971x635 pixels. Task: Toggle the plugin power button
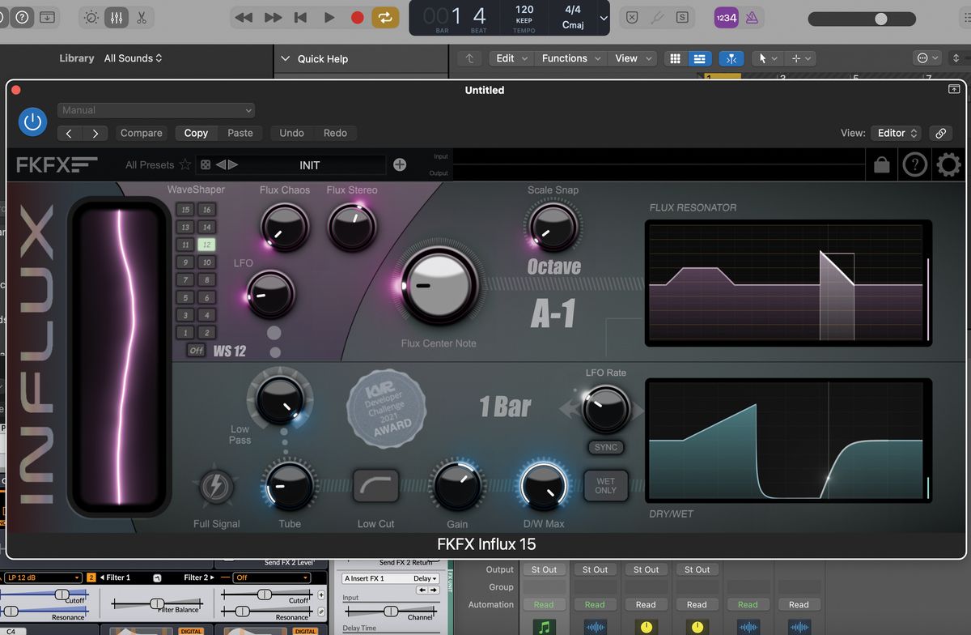(x=32, y=121)
